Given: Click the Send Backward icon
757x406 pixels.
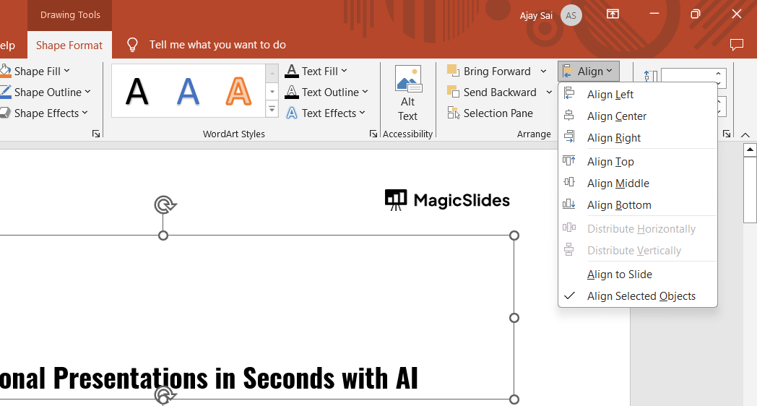Looking at the screenshot, I should coord(453,92).
